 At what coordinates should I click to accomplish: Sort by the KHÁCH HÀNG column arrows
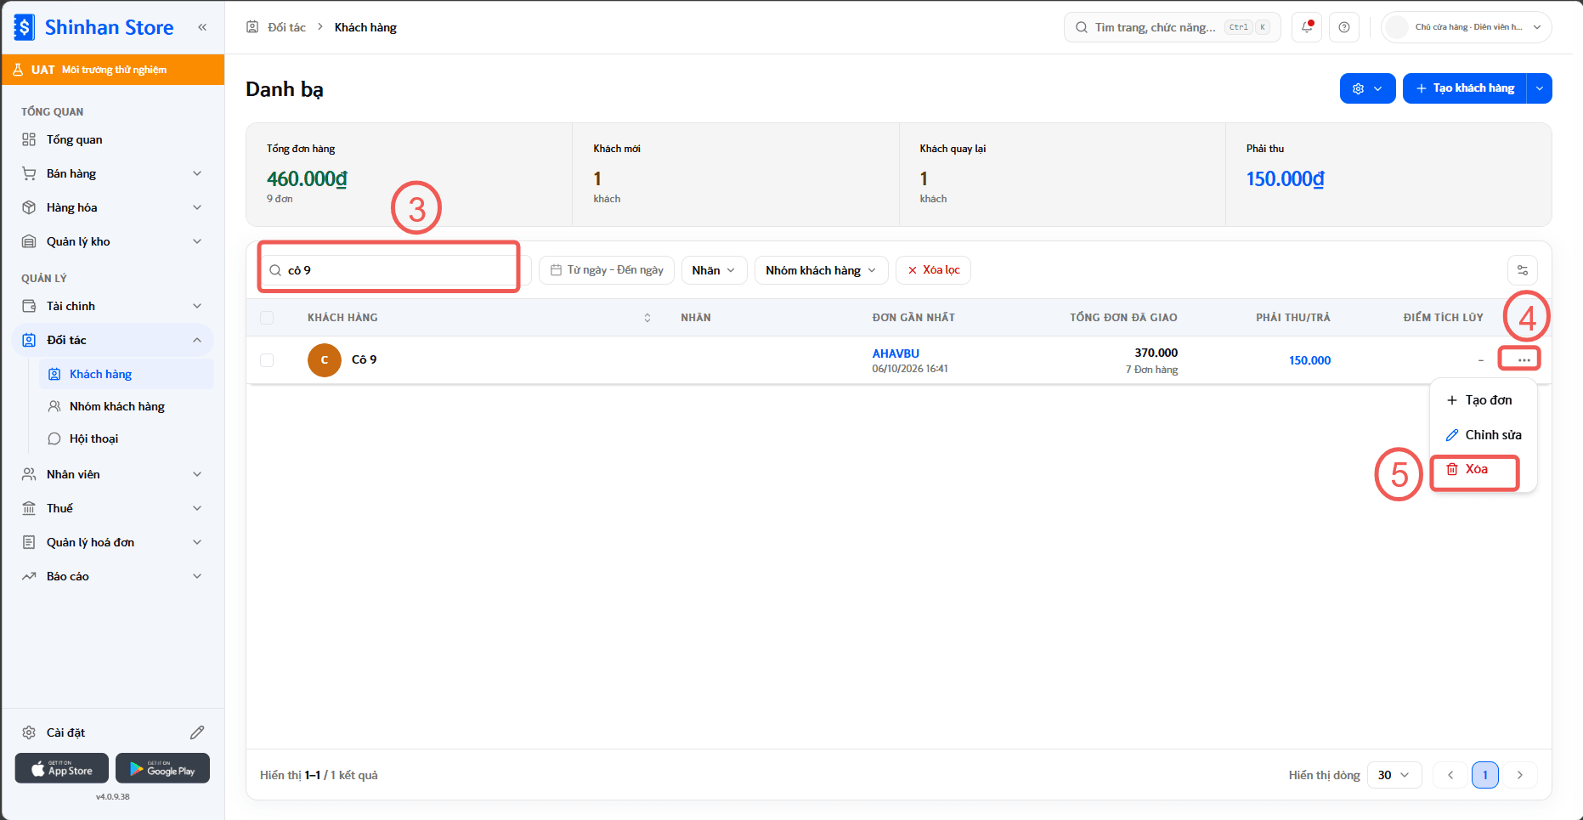point(647,318)
